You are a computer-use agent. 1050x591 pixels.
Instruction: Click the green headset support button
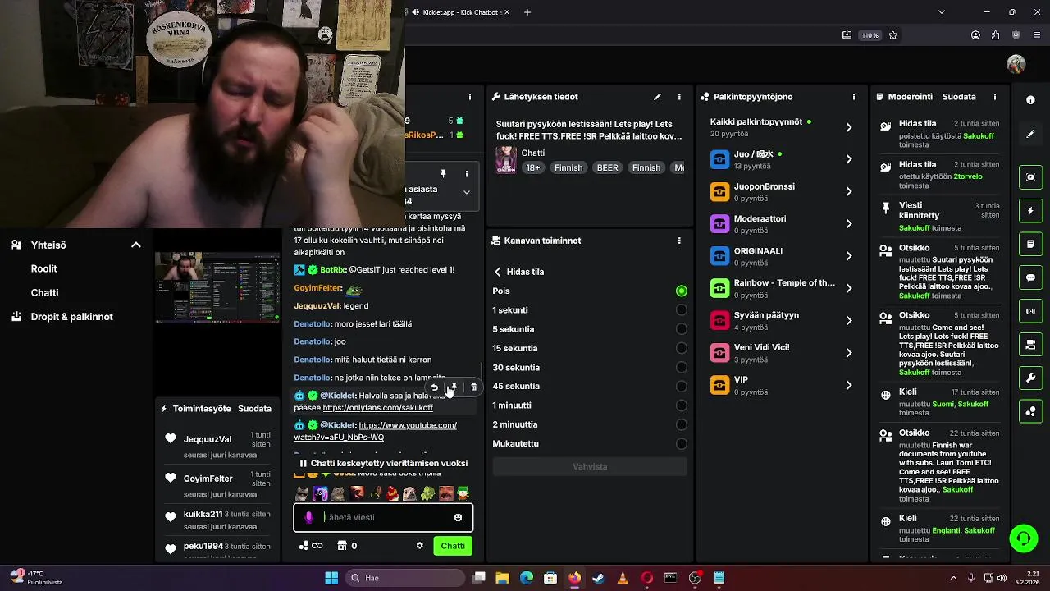tap(1023, 538)
